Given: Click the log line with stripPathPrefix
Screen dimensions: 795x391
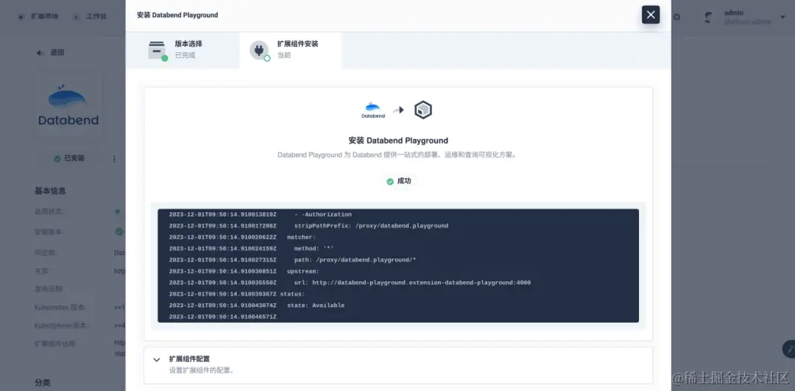Looking at the screenshot, I should [x=308, y=225].
